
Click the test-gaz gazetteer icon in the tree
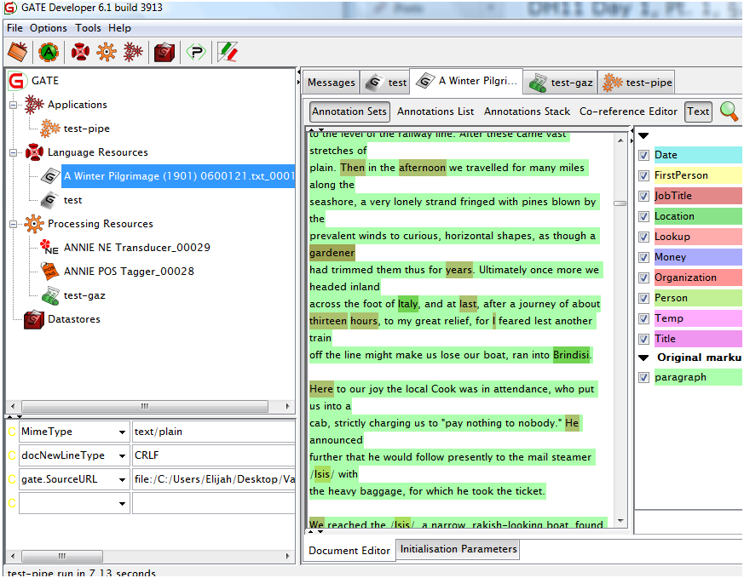(50, 295)
